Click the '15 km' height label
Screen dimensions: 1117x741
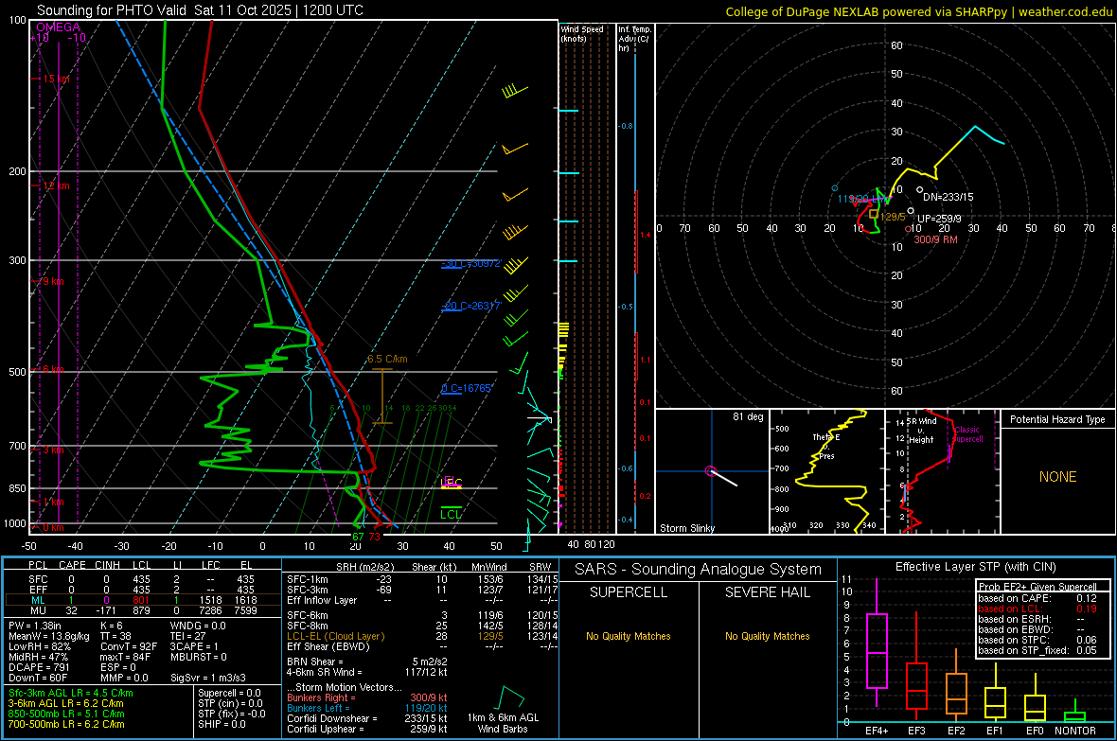pyautogui.click(x=56, y=79)
